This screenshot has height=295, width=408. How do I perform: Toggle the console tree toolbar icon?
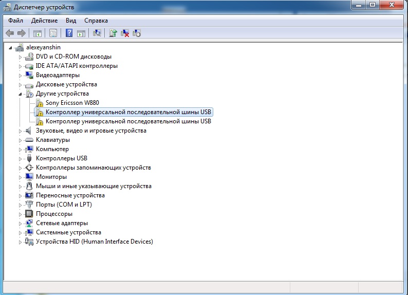pyautogui.click(x=38, y=33)
